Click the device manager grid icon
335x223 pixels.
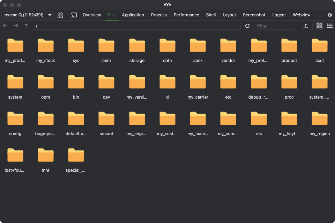coord(60,15)
